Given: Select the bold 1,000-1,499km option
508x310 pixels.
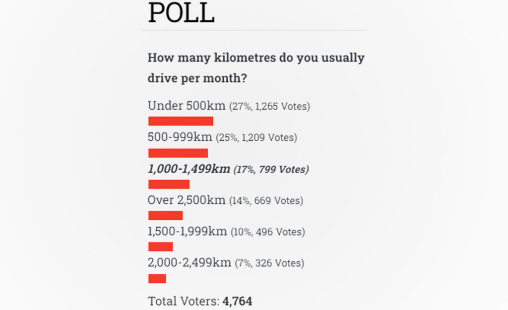Looking at the screenshot, I should (189, 169).
